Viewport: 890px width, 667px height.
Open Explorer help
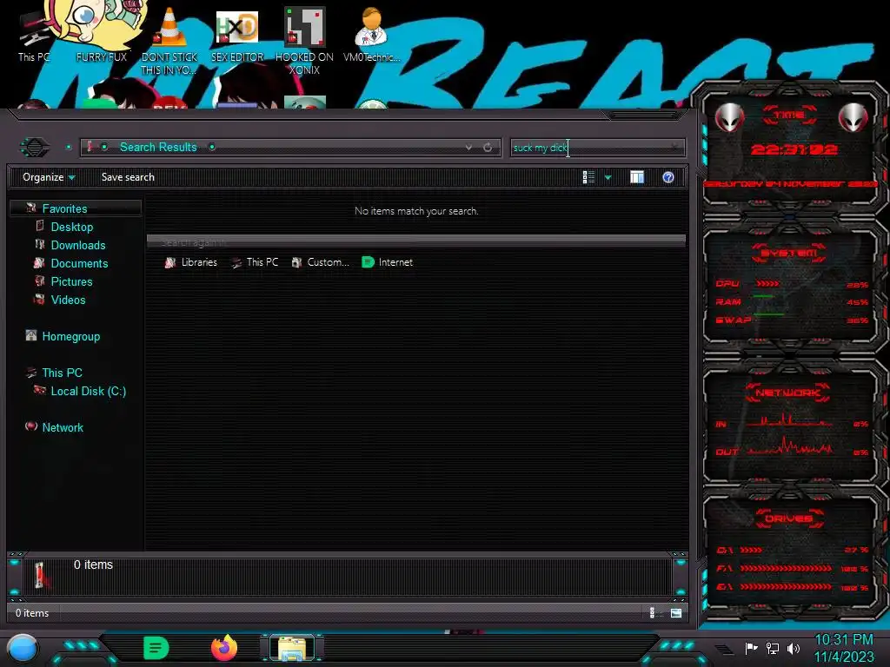coord(668,177)
